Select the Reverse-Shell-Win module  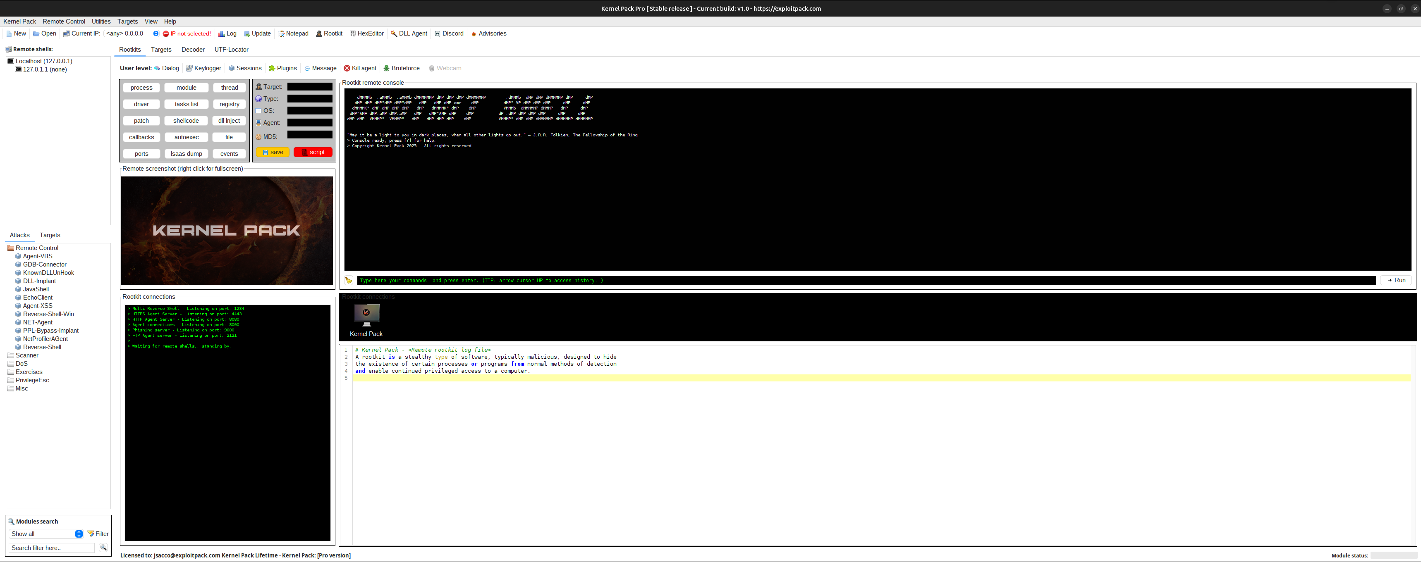click(44, 314)
